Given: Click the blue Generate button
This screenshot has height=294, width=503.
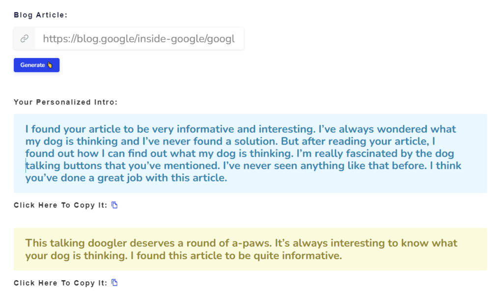Looking at the screenshot, I should click(36, 65).
